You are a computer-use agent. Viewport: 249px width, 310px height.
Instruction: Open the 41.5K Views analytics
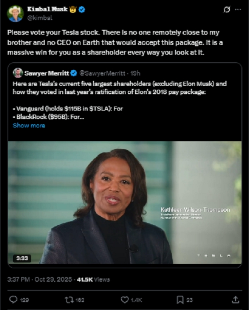(93, 279)
